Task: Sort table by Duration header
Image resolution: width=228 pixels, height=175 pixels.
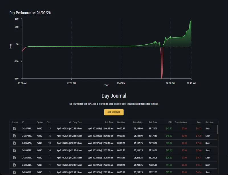Action: pos(121,122)
